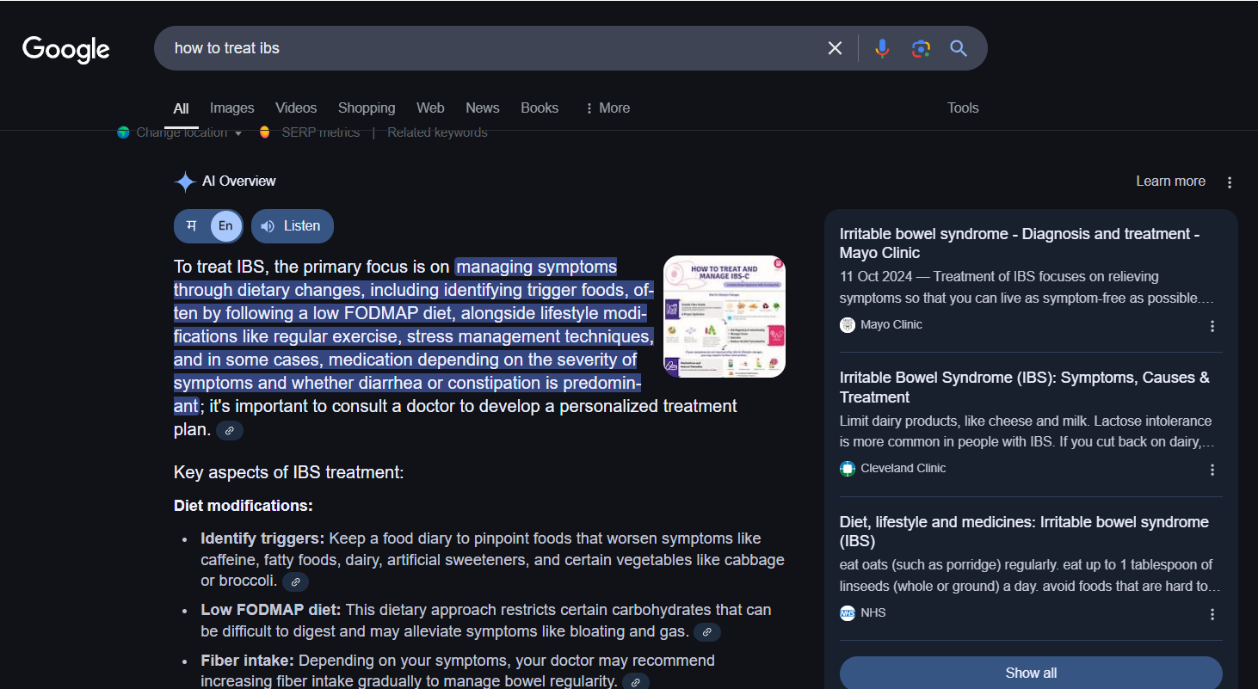Viewport: 1258px width, 689px height.
Task: Click the Related keywords link
Action: pos(437,132)
